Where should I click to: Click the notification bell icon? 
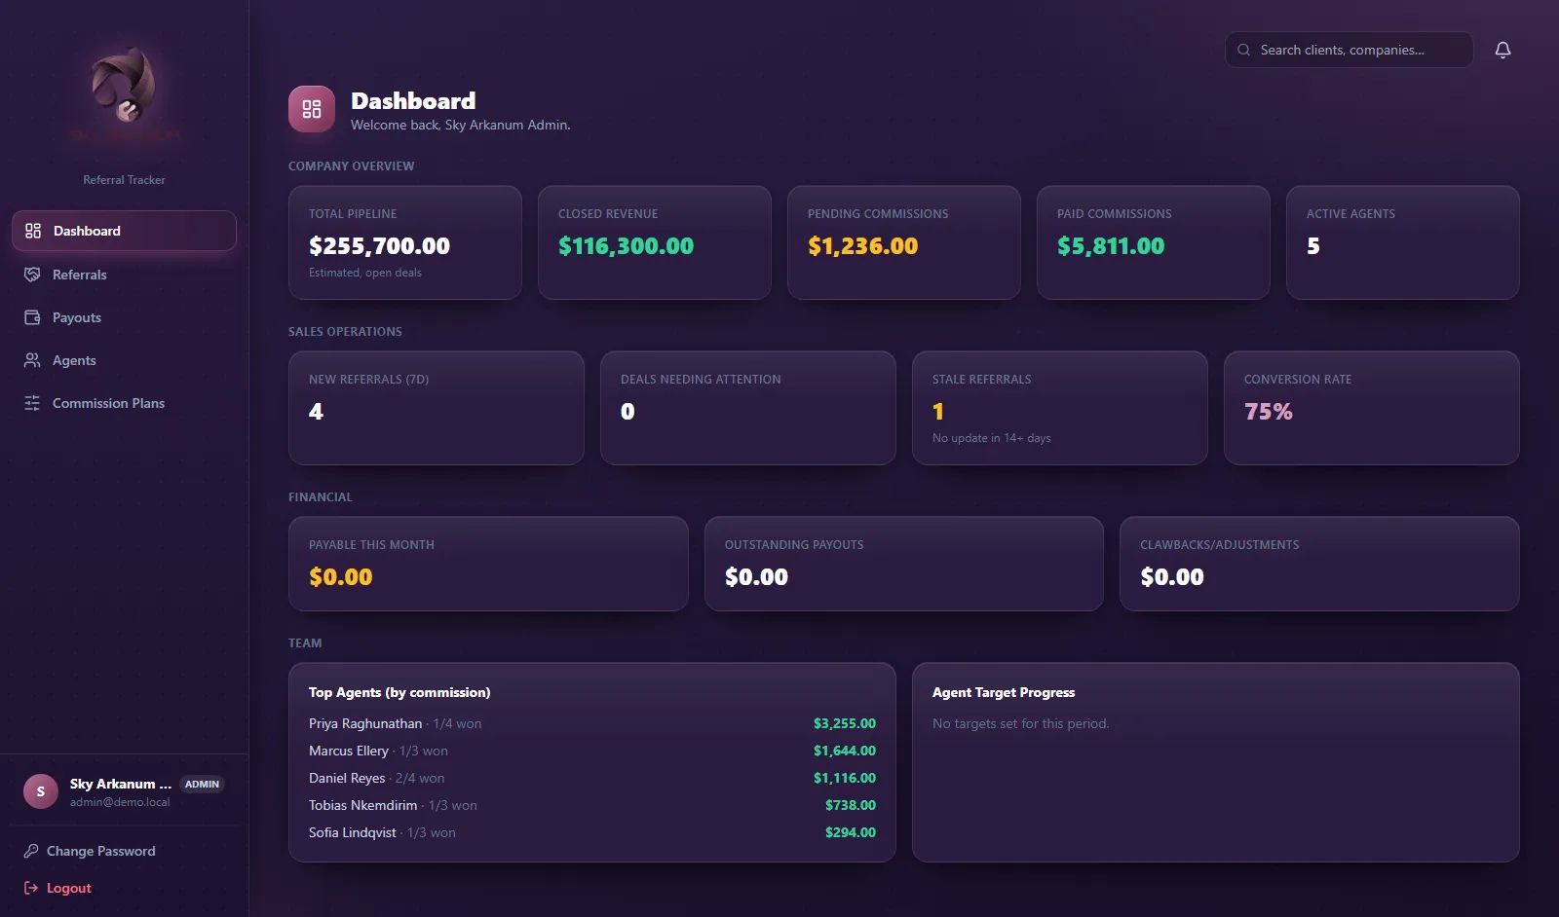[1502, 50]
